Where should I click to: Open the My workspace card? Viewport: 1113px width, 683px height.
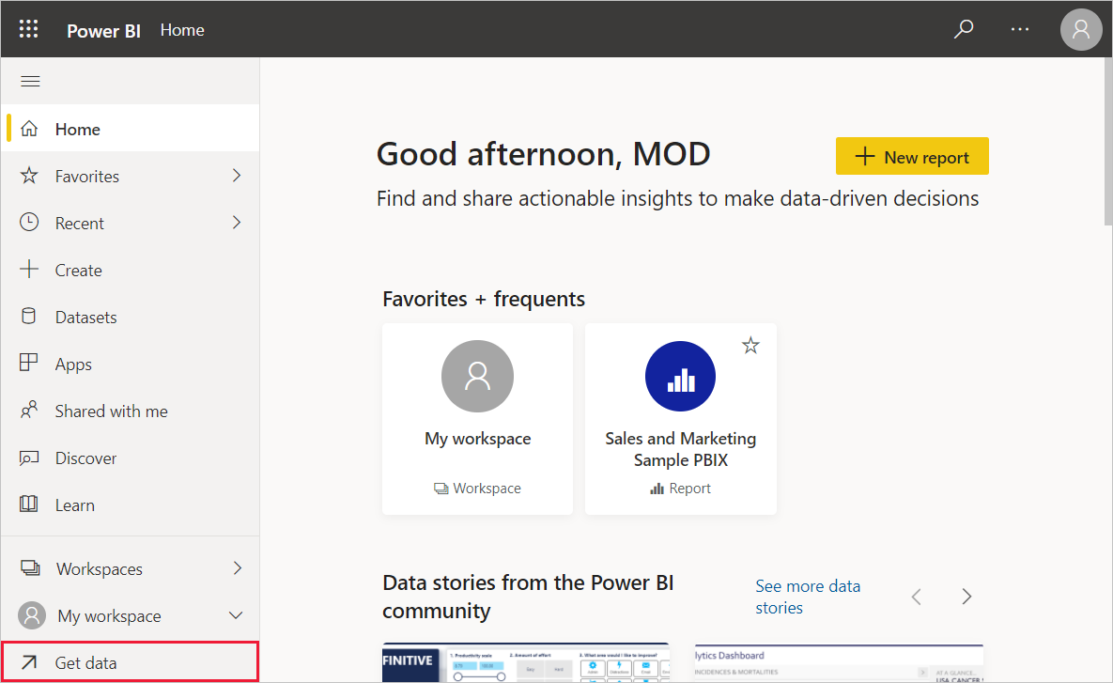click(x=477, y=418)
